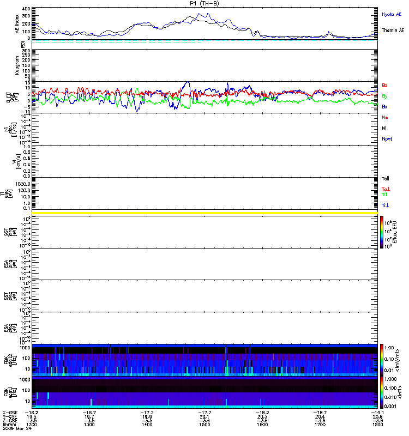Click the "2009 Mar 24" date label

click(x=17, y=428)
